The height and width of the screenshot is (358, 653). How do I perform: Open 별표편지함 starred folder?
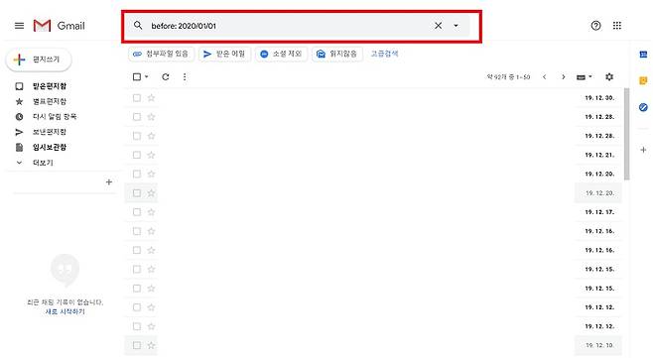[x=50, y=101]
